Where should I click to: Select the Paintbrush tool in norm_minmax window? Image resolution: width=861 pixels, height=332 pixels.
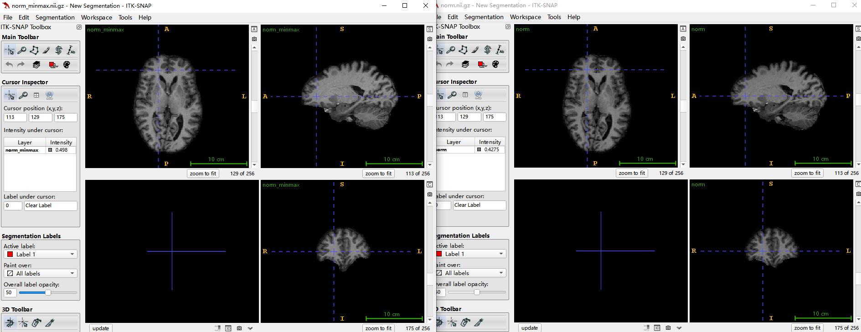tap(46, 51)
